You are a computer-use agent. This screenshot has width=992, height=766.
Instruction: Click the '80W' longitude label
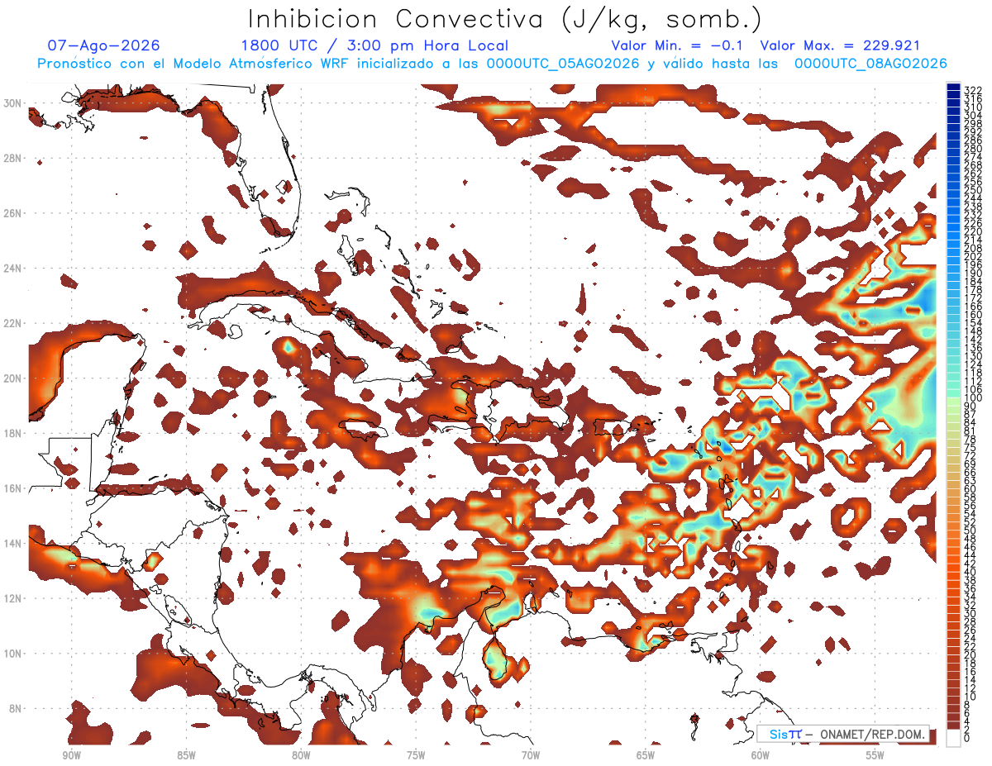click(301, 755)
